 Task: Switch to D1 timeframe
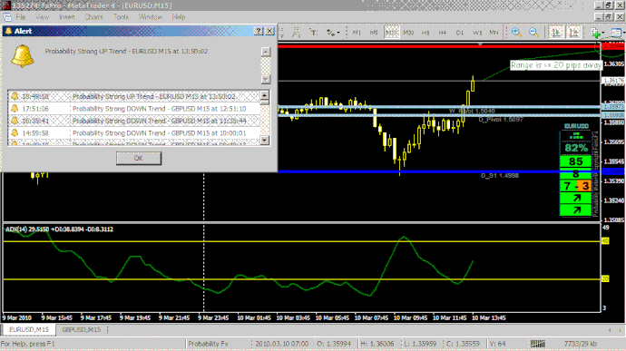click(459, 33)
